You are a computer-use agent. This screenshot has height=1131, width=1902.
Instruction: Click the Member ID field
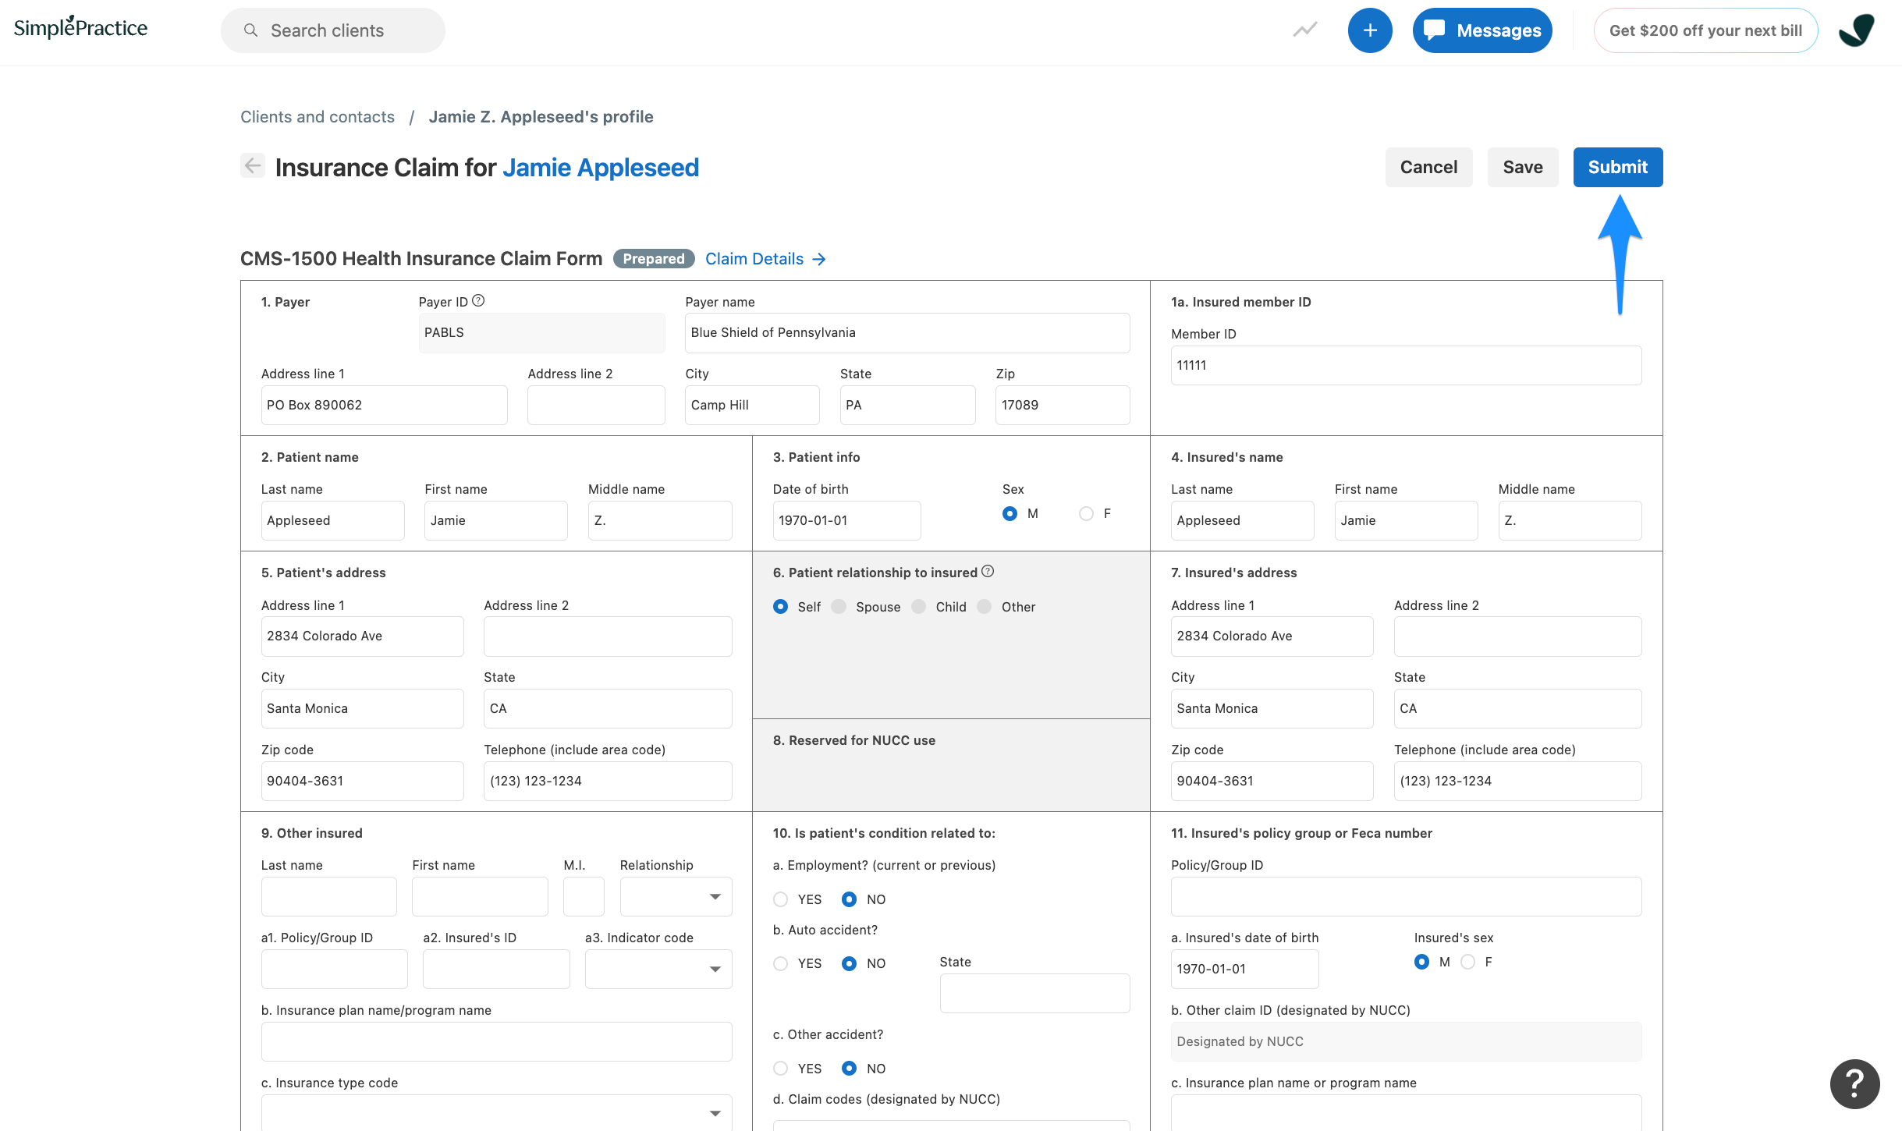[1406, 365]
